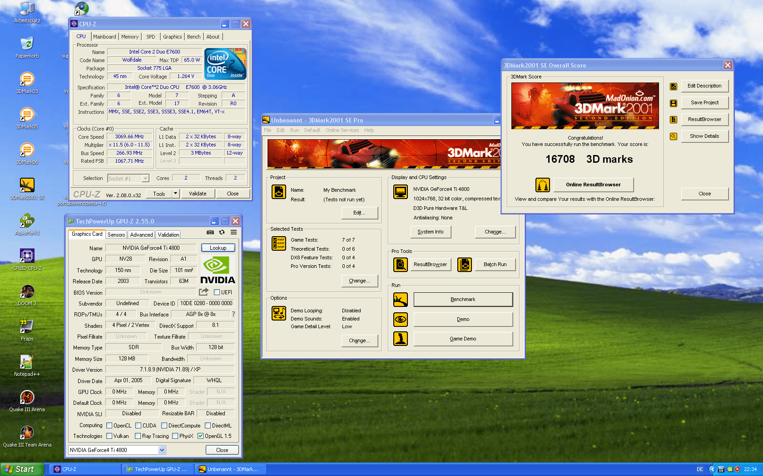Viewport: 763px width, 476px height.
Task: Toggle the DirectML checkbox
Action: pyautogui.click(x=208, y=426)
